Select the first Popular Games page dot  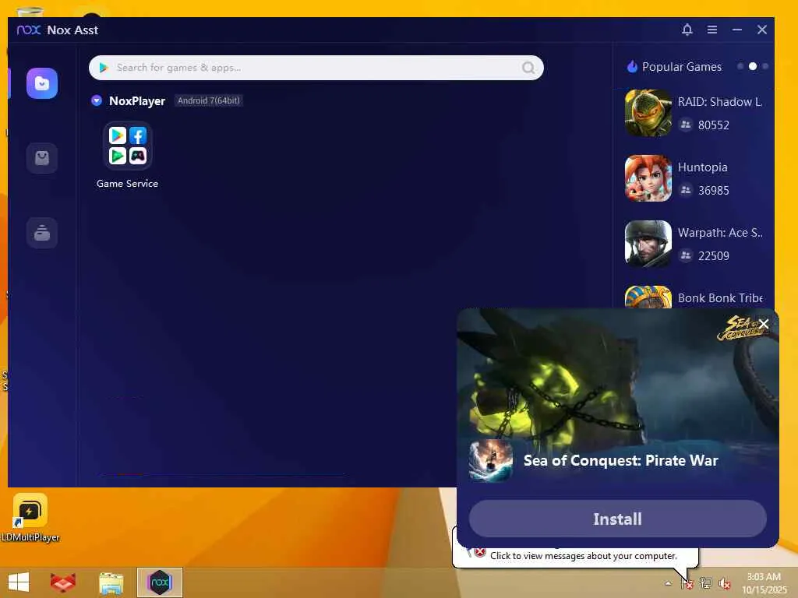click(740, 67)
